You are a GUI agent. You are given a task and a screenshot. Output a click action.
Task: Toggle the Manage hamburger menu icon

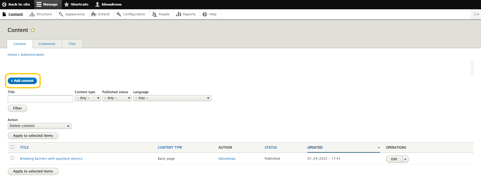click(39, 5)
